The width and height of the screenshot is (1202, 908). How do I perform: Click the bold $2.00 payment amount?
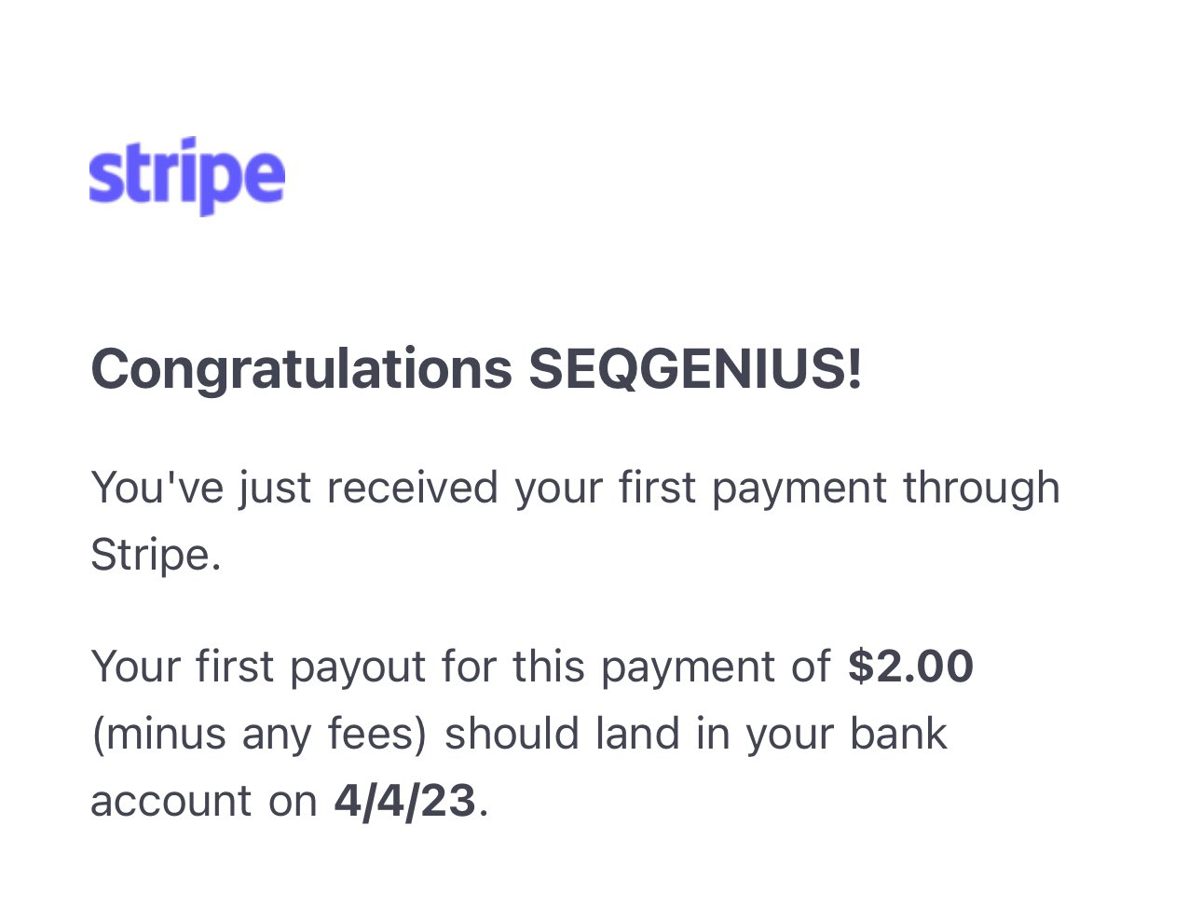(x=910, y=667)
